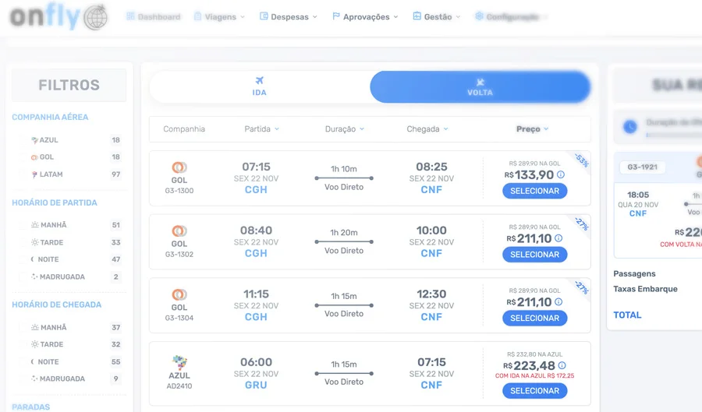Click info icon beside G3-1304 price
Viewport: 702px width, 412px height.
(x=558, y=301)
